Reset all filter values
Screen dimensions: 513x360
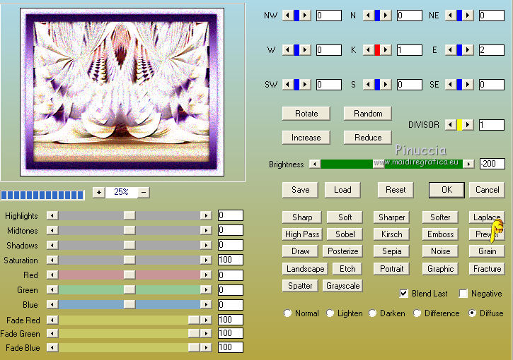point(396,190)
